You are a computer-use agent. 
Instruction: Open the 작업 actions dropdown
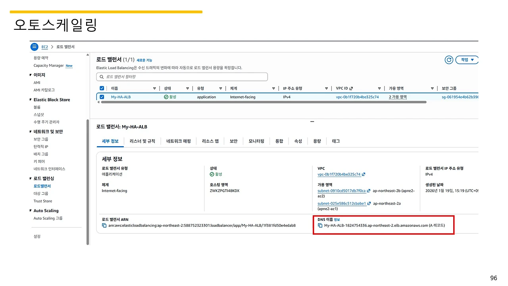click(x=467, y=60)
